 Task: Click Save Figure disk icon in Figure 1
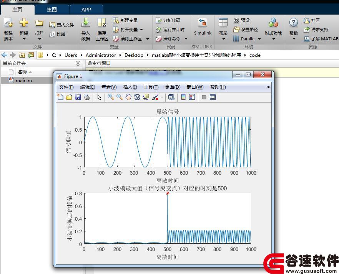point(78,97)
